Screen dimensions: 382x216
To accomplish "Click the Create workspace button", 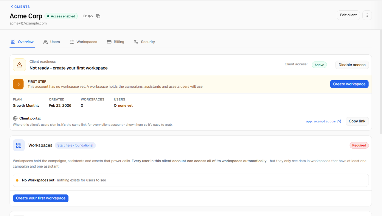I will click(349, 84).
